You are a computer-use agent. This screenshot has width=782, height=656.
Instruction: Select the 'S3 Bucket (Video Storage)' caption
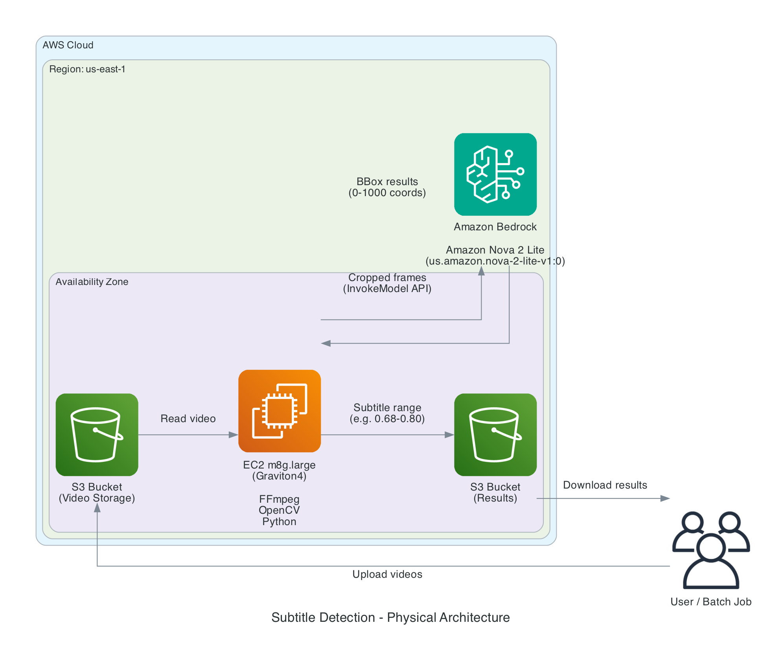[x=97, y=492]
